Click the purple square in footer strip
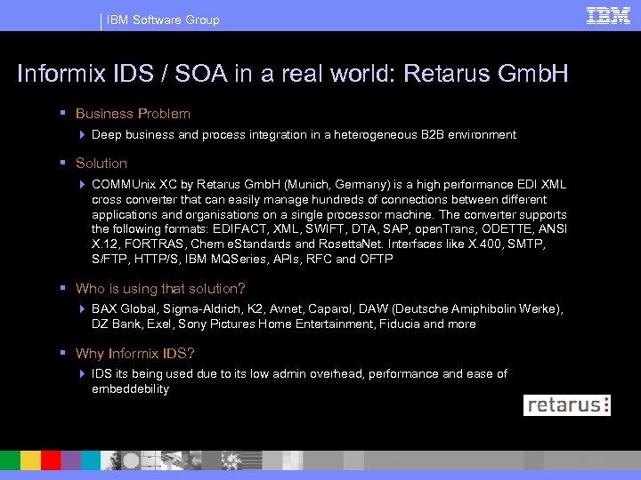 coord(70,460)
